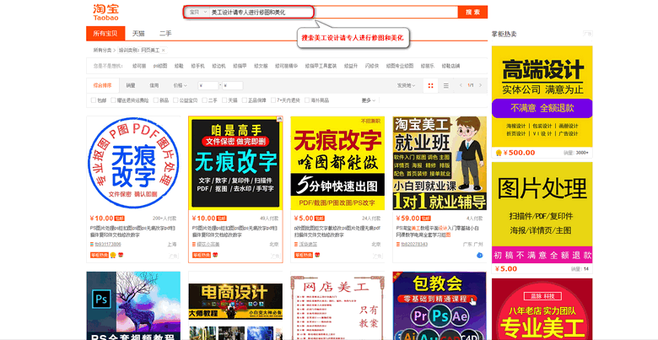Go to next results page arrow
Screen dimensions: 658x340
click(483, 85)
